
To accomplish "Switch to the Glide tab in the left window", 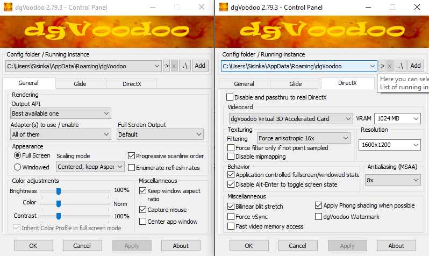I will (x=80, y=84).
